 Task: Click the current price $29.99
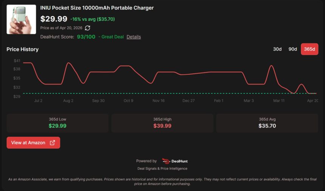tap(54, 19)
